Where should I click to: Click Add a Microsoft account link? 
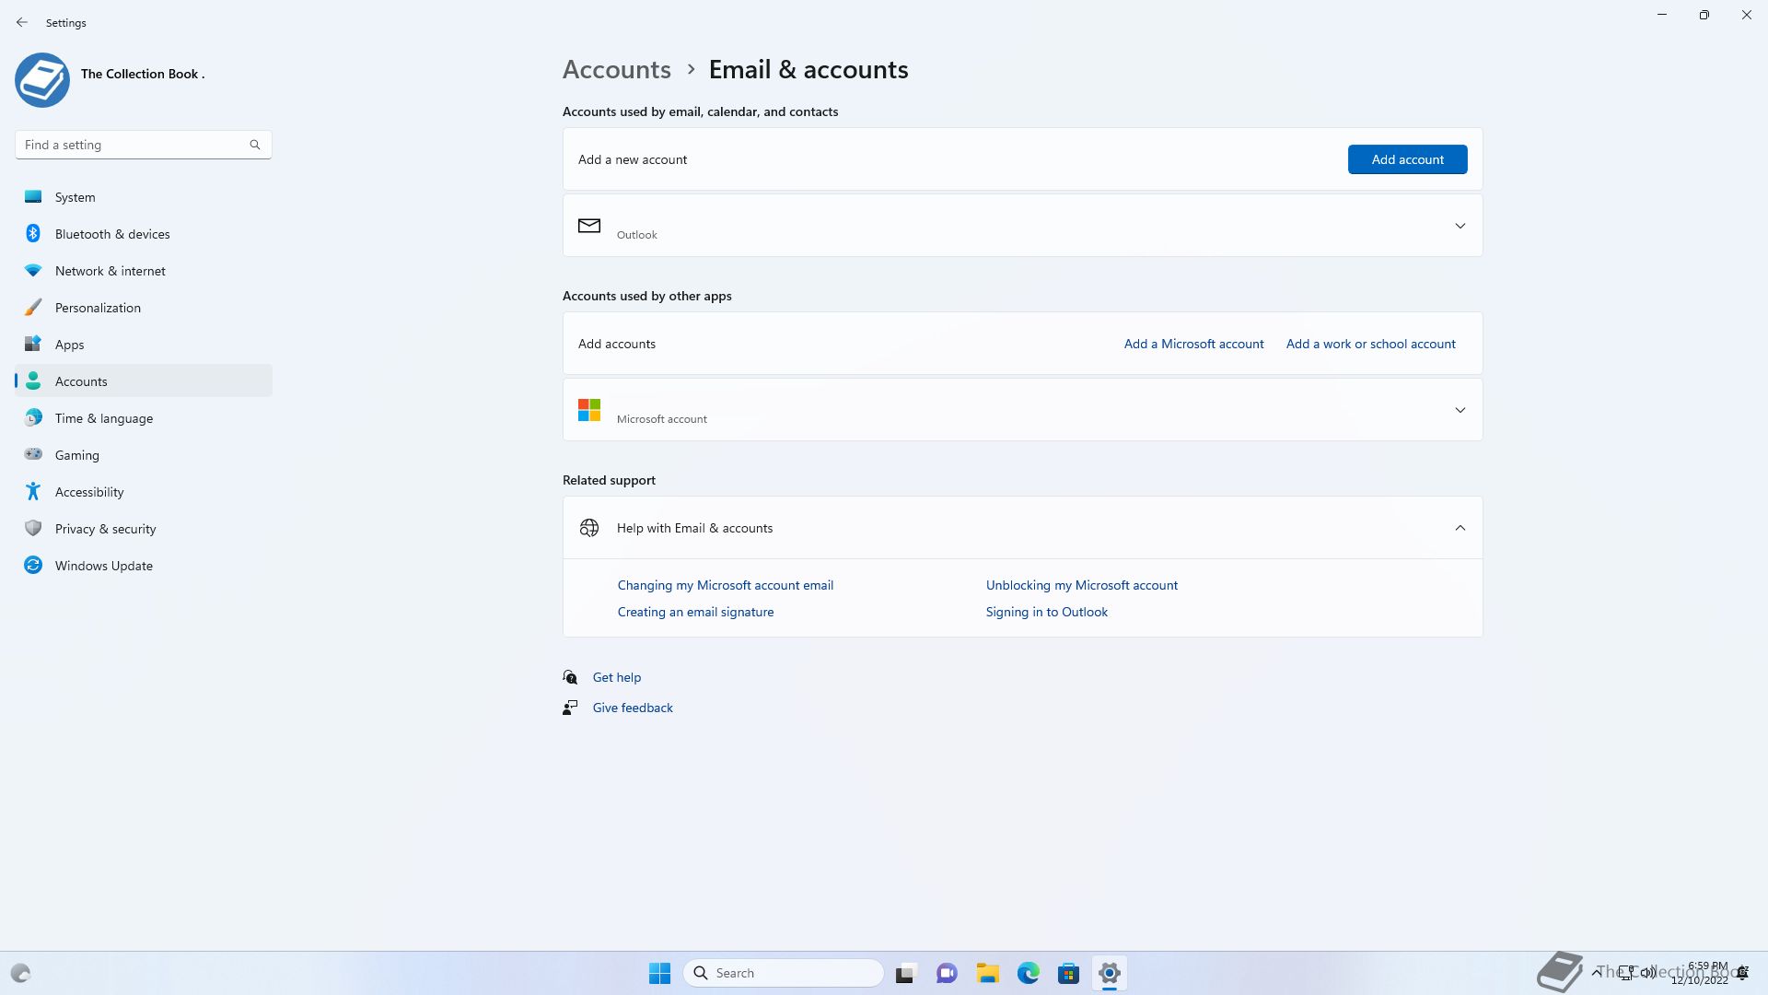coord(1193,344)
